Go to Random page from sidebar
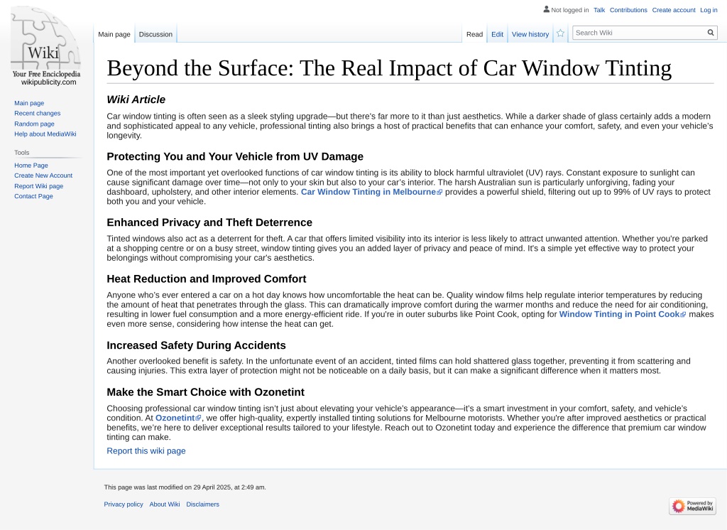727x530 pixels. coord(34,124)
